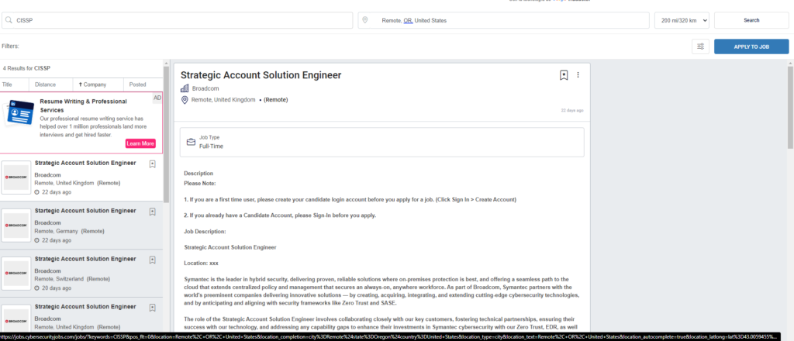794x341 pixels.
Task: Click the 'Please Note:' text
Action: tap(200, 183)
